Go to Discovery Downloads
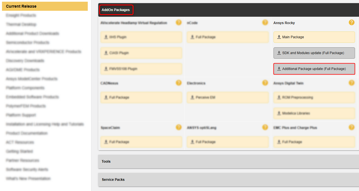 25,61
